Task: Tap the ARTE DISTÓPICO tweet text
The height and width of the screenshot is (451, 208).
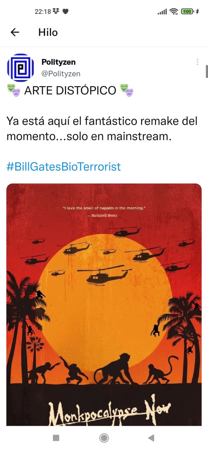Action: click(70, 91)
